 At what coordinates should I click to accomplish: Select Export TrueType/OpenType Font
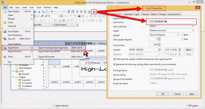point(60,48)
